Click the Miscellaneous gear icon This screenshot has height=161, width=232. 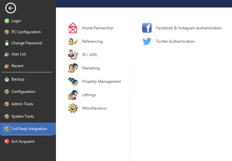coord(73,108)
